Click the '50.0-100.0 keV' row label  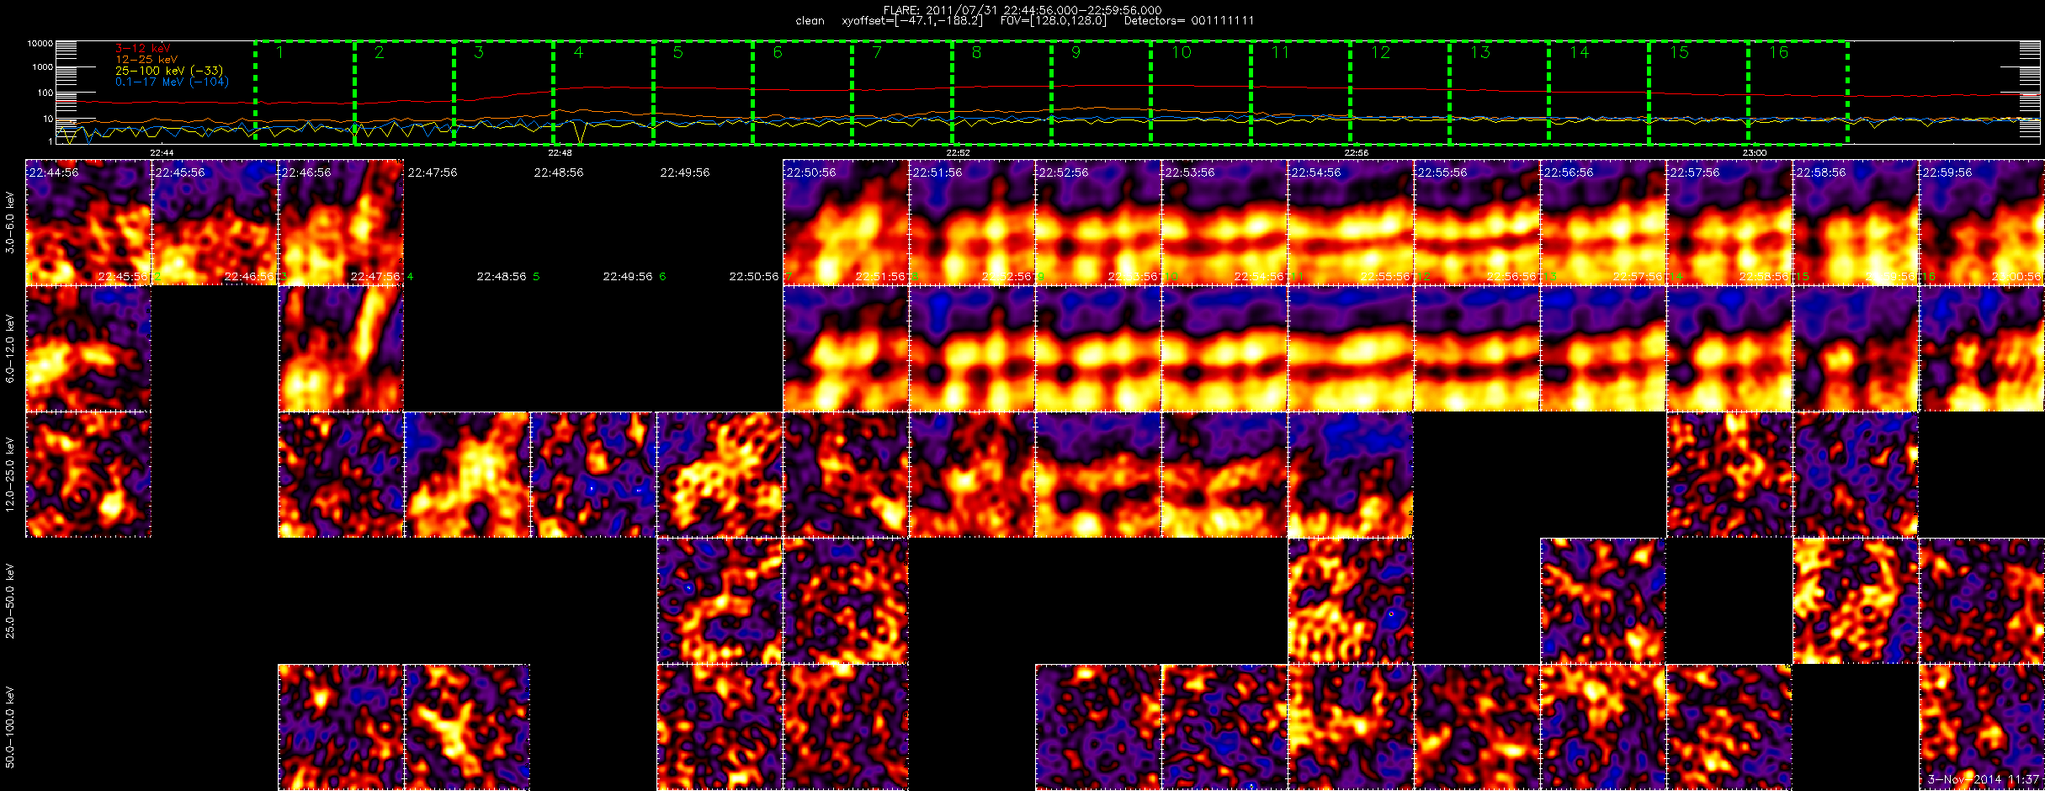point(10,727)
